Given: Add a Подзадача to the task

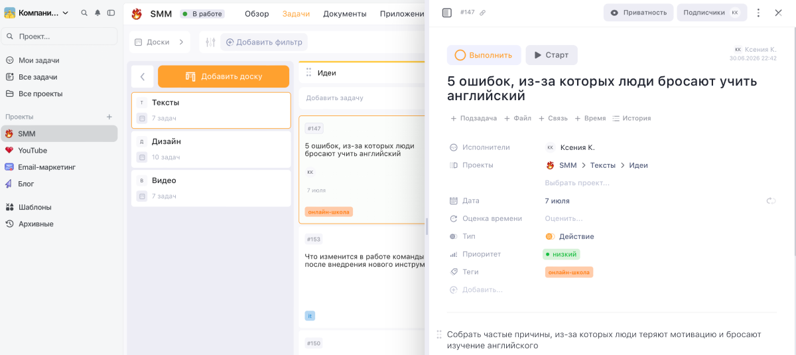Looking at the screenshot, I should (x=474, y=118).
